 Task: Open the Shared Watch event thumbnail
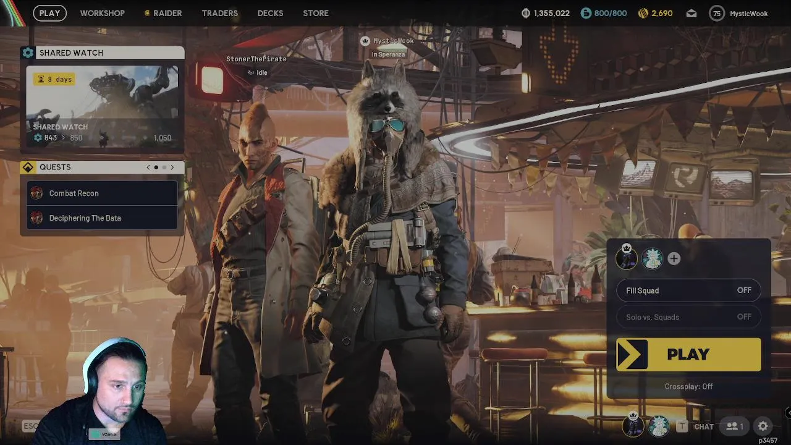tap(103, 106)
